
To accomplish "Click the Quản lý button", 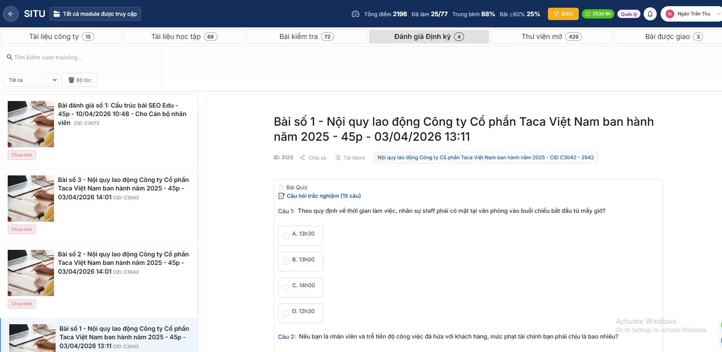I will point(629,14).
